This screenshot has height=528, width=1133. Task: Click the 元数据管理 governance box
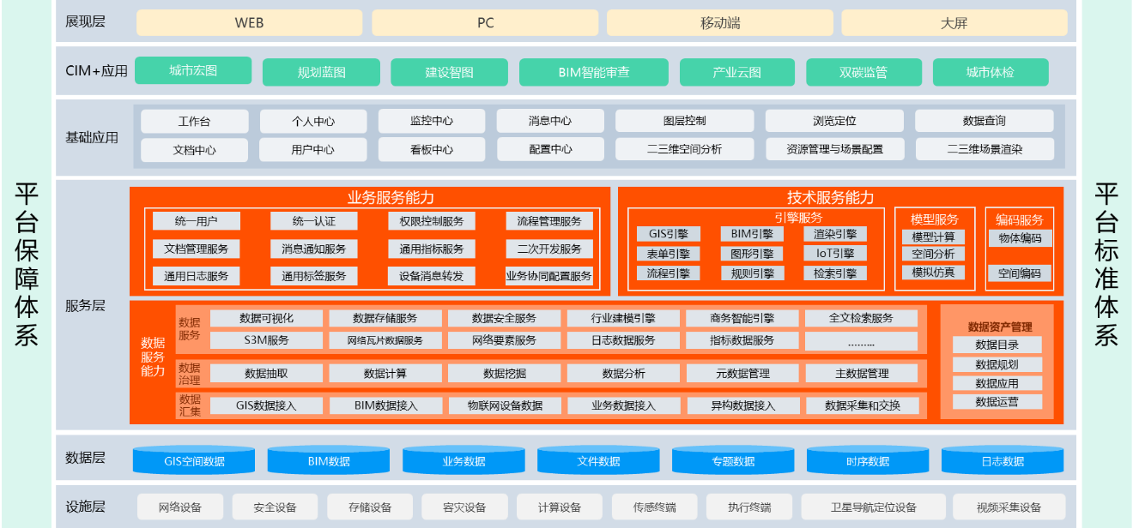click(742, 374)
